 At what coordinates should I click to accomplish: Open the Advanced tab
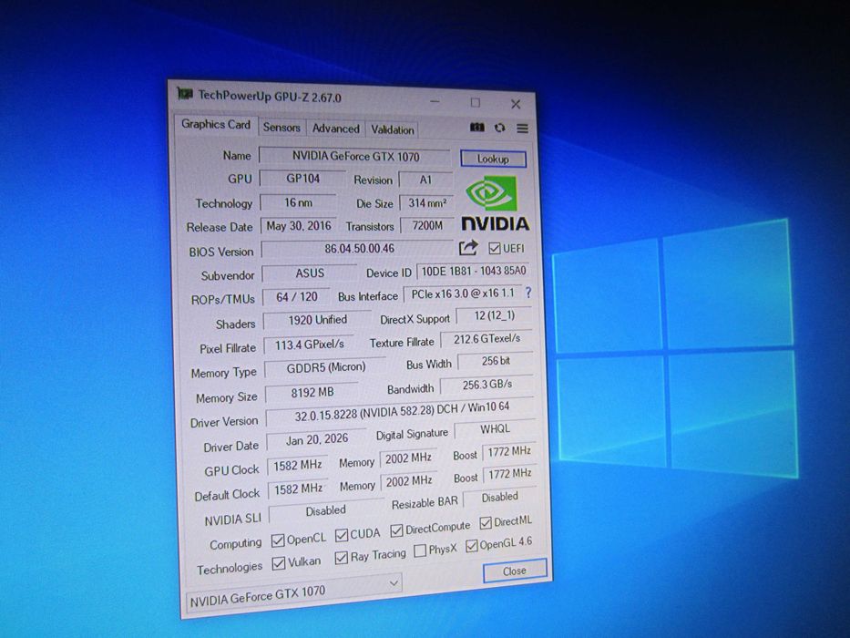tap(335, 129)
